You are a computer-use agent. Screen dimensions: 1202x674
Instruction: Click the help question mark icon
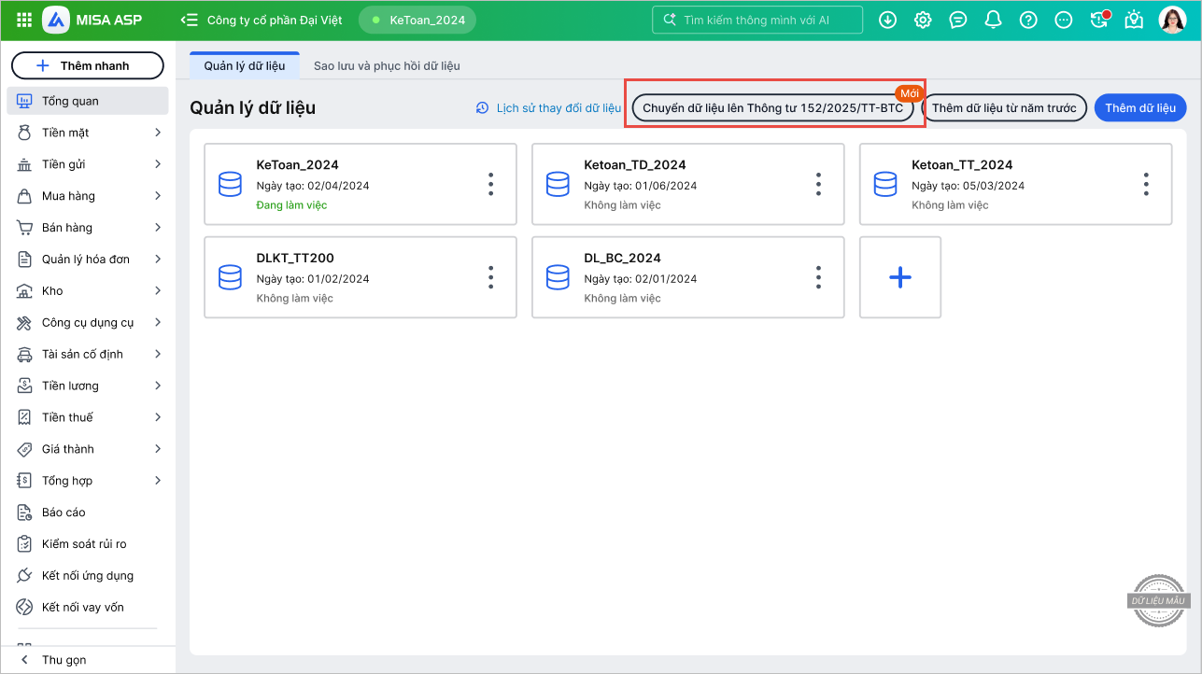tap(1028, 20)
